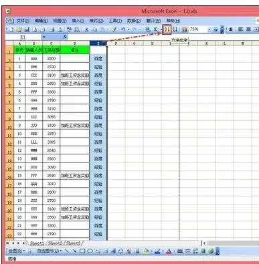This screenshot has height=264, width=259.
Task: Select the Line drawing tool
Action: [x=67, y=251]
